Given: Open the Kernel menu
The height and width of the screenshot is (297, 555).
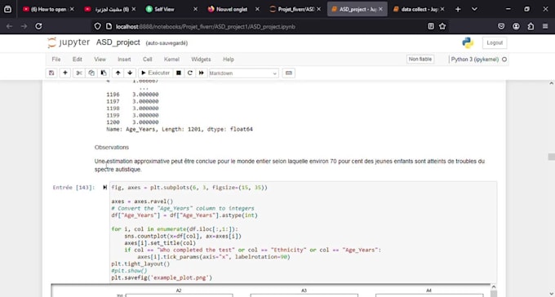Looking at the screenshot, I should (x=171, y=60).
